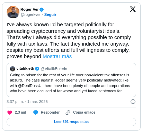The image size is (142, 134).
Task: Copy the link via Copia enlace
Action: point(84,112)
